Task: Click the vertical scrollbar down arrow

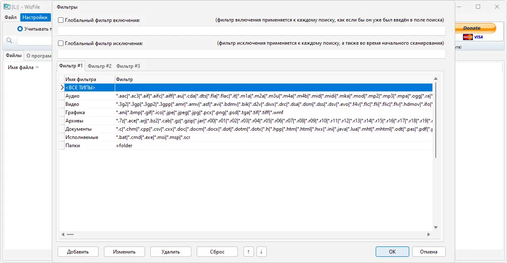Action: pyautogui.click(x=435, y=227)
